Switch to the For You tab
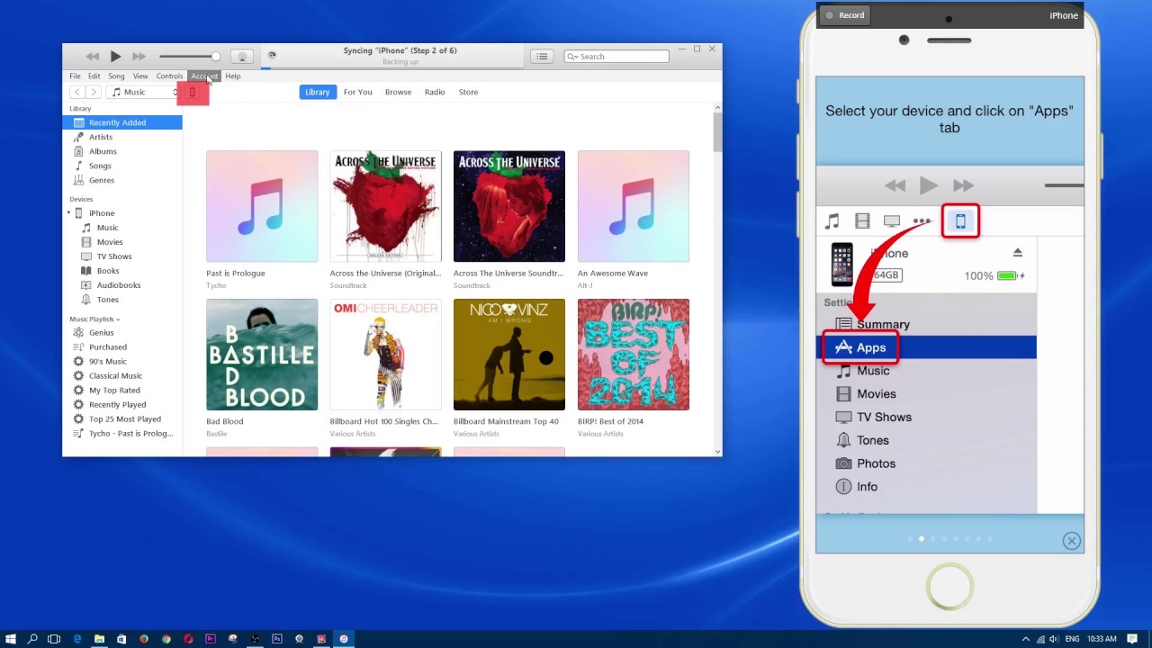 (357, 92)
